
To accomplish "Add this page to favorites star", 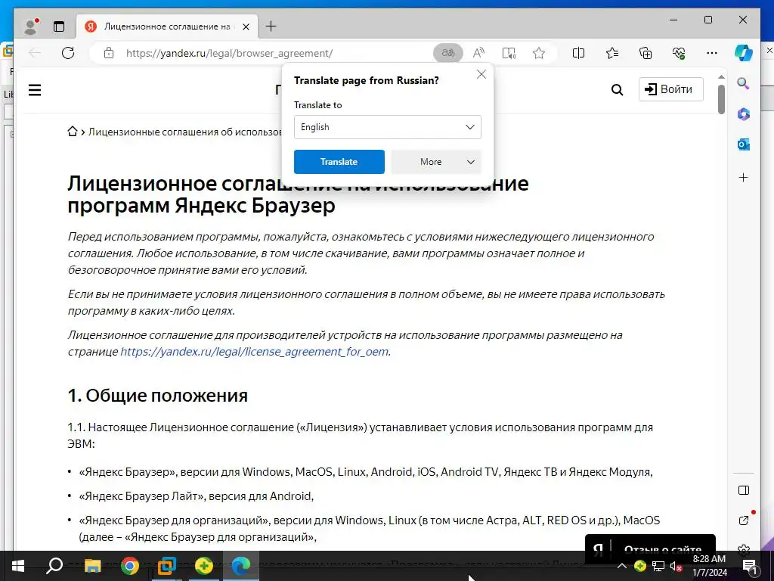I will (538, 53).
